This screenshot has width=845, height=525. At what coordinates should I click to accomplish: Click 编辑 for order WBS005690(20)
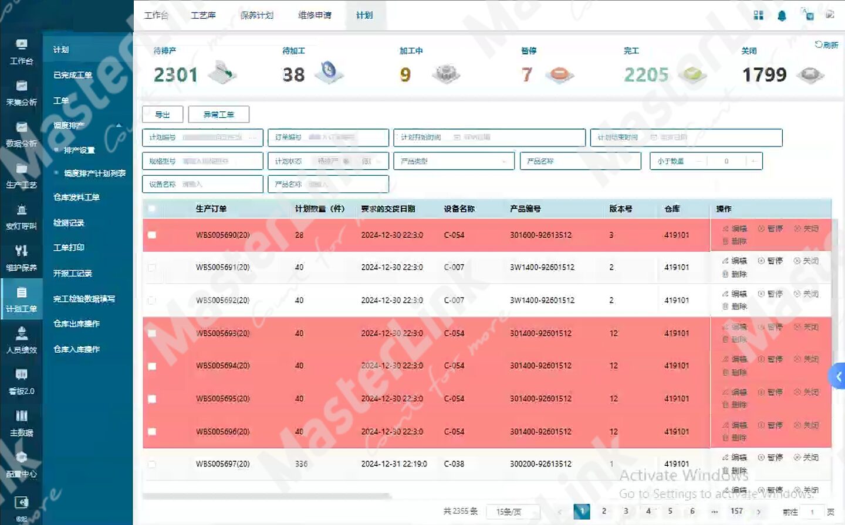pos(735,229)
